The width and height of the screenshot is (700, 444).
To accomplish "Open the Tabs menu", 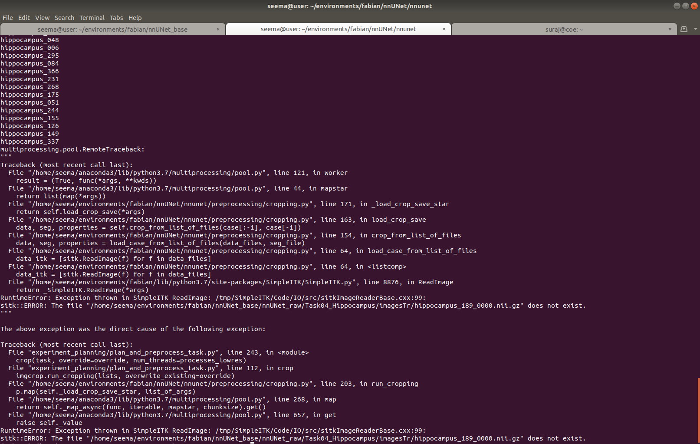I will 116,18.
